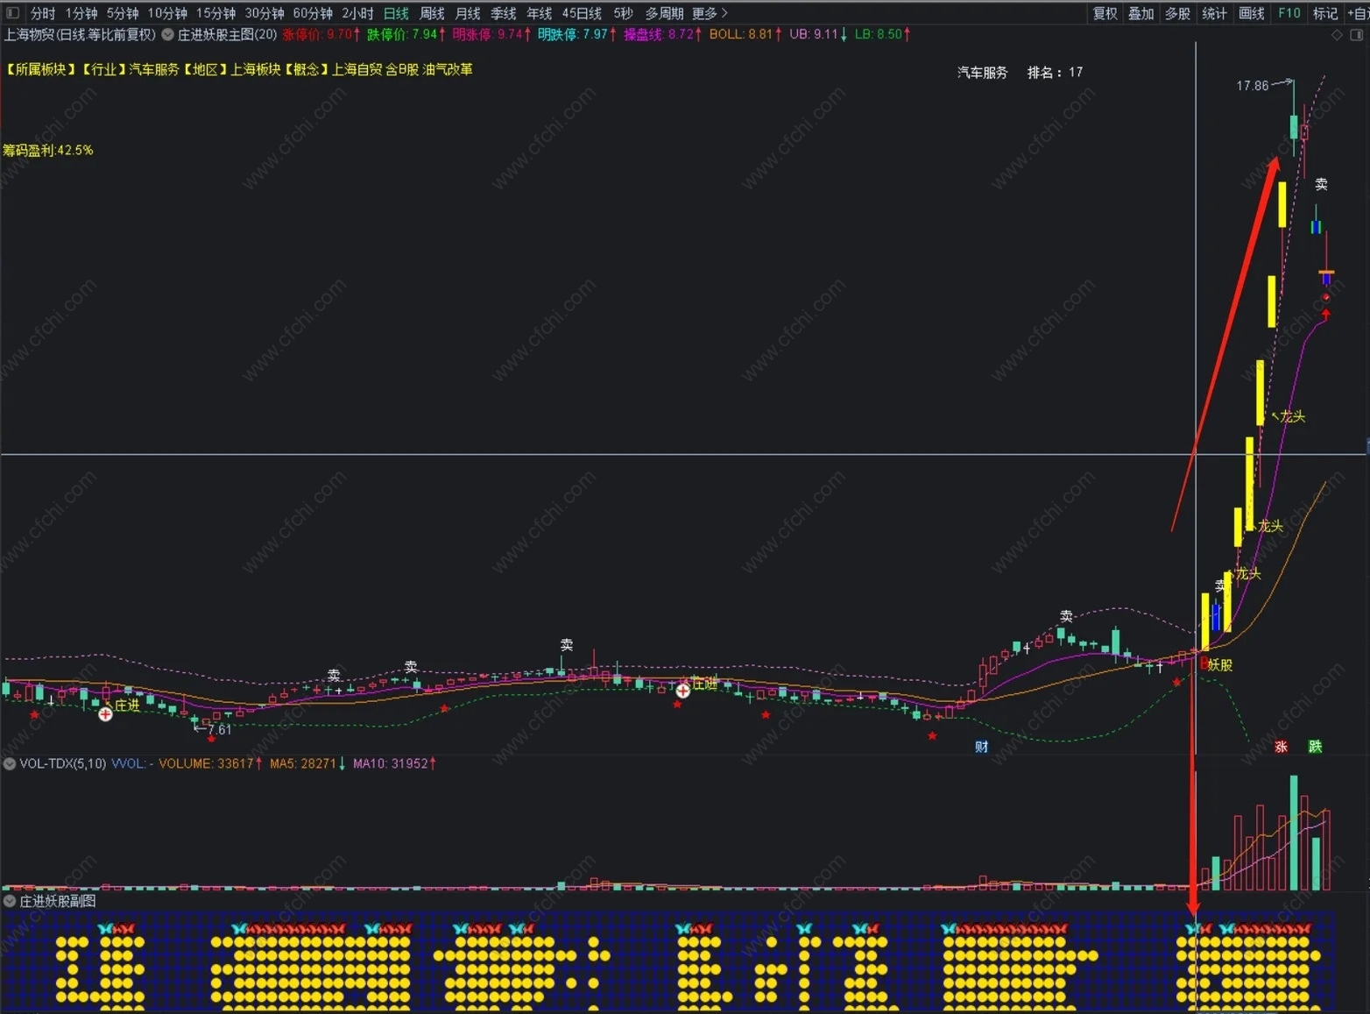The width and height of the screenshot is (1370, 1014).
Task: Select the 60分钟 period
Action: 313,13
